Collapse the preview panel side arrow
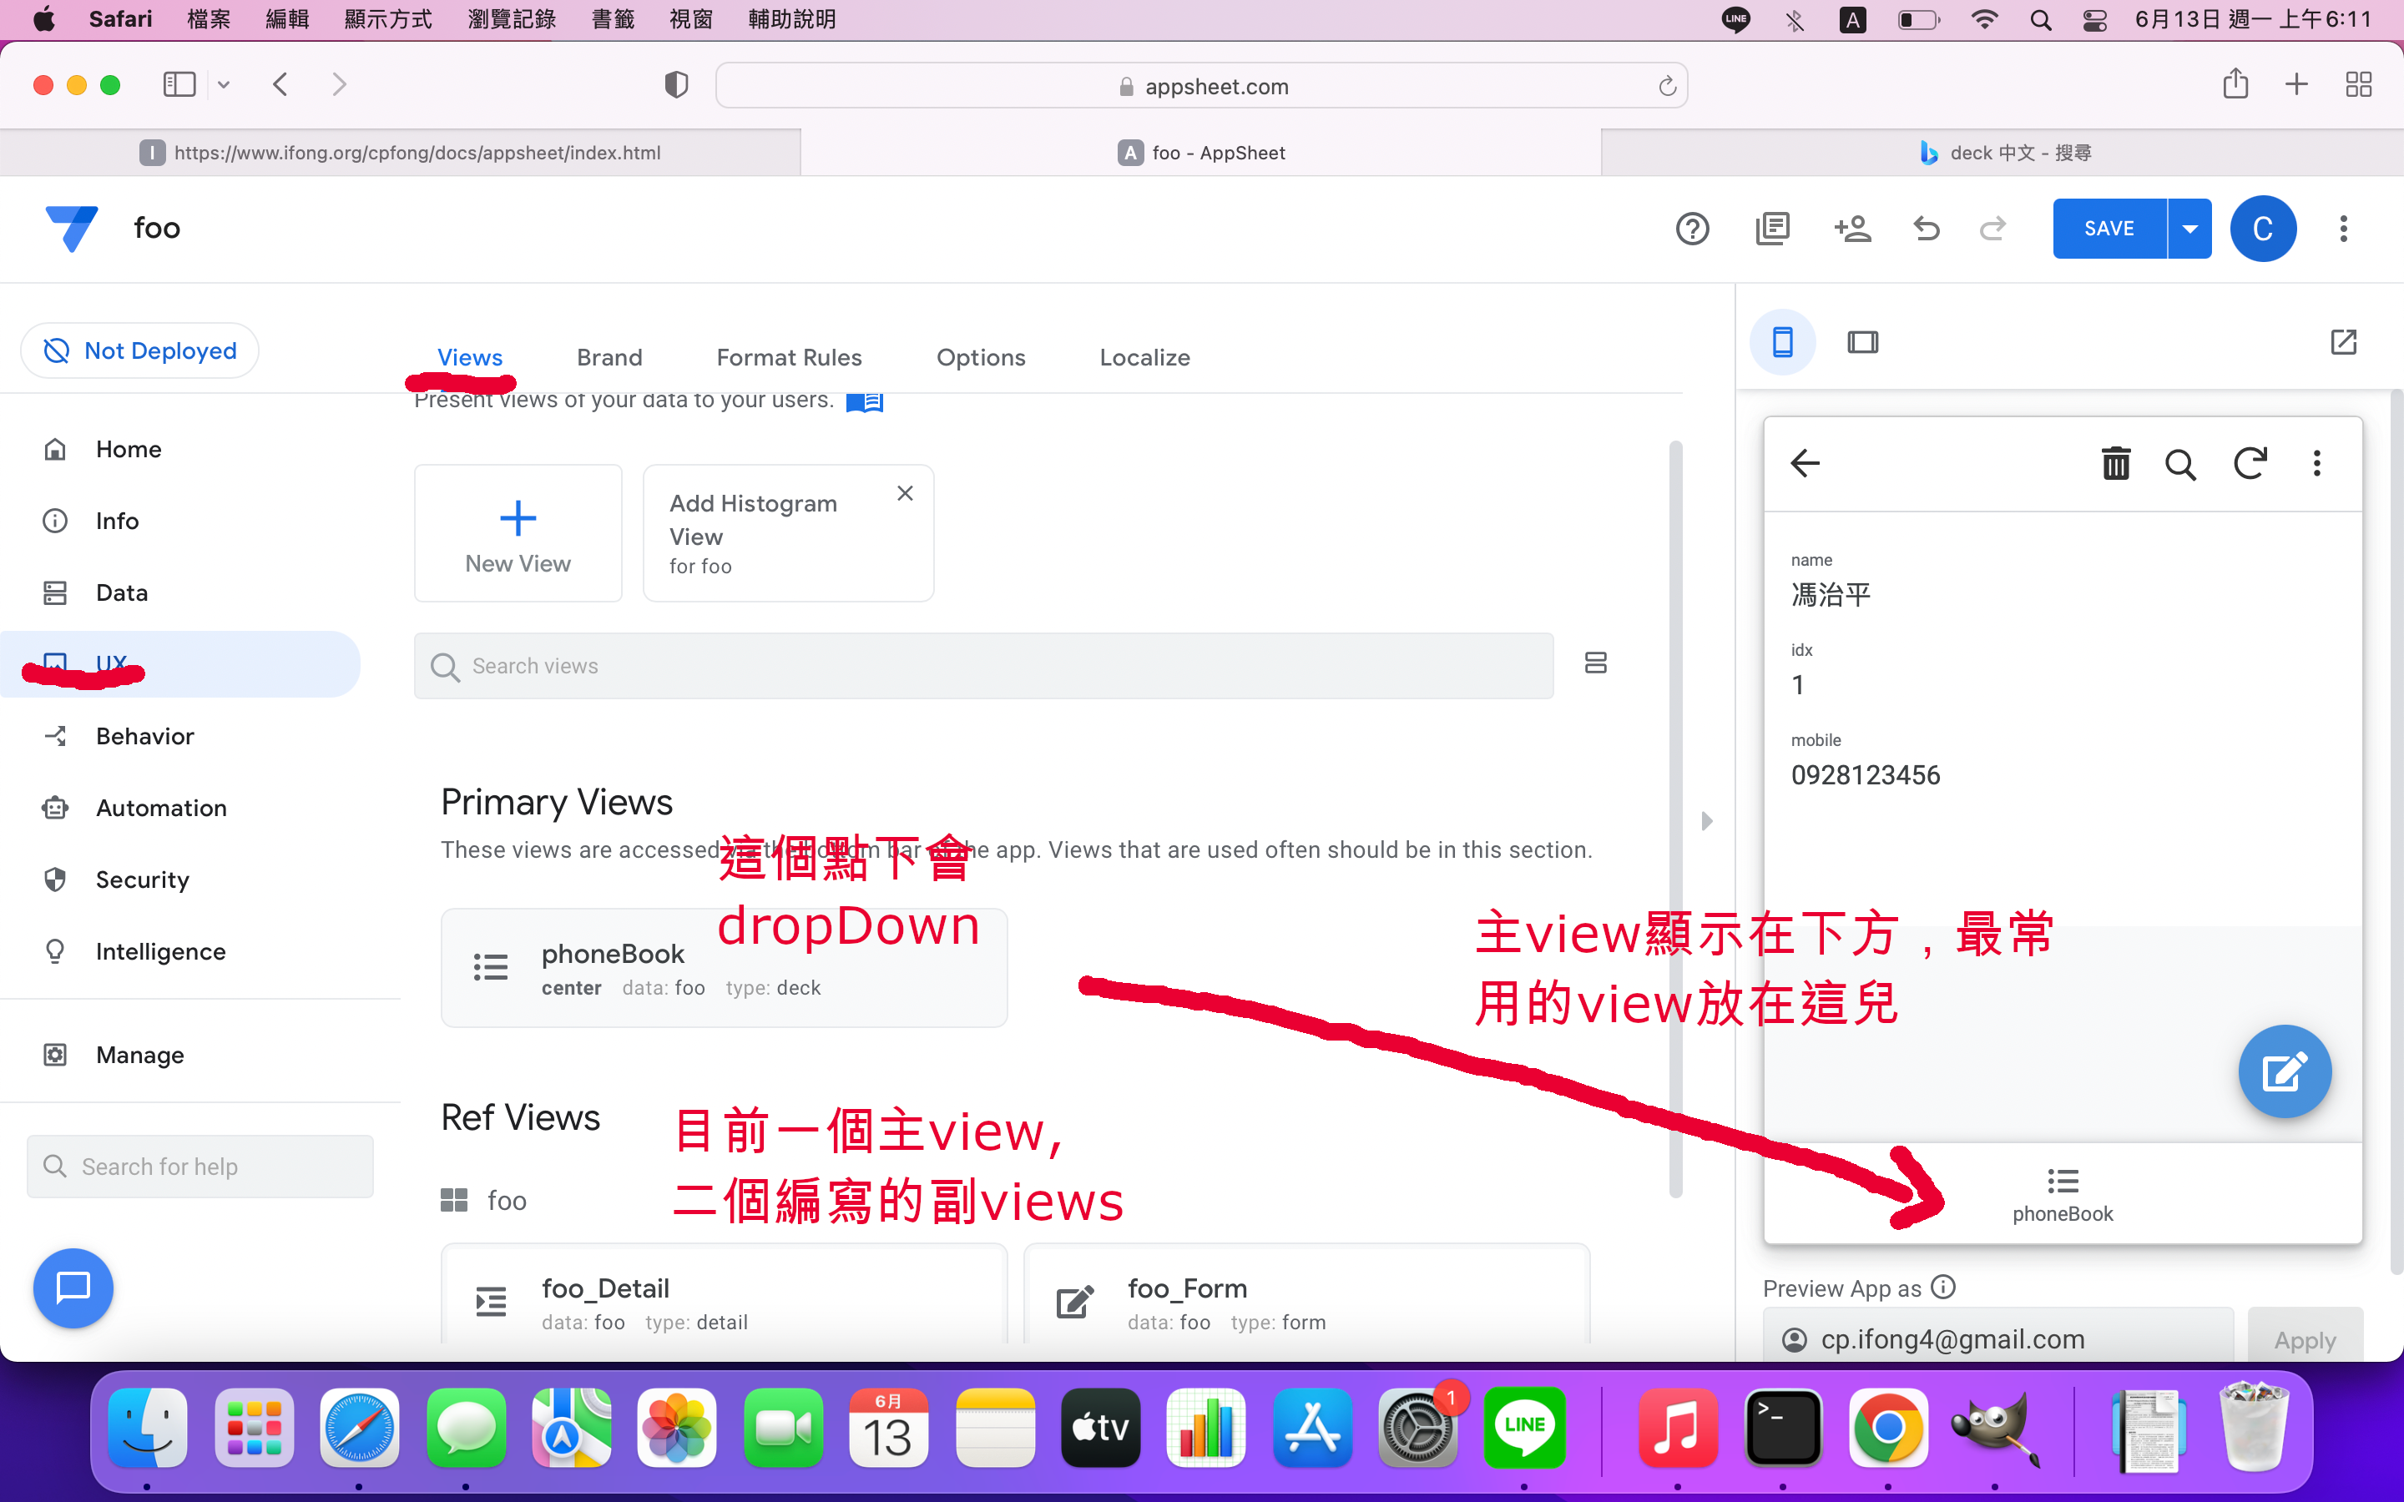This screenshot has height=1502, width=2404. pyautogui.click(x=1707, y=820)
